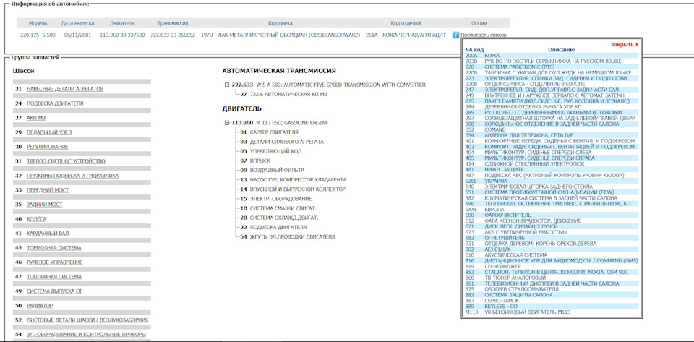Select option row 810 АКУСТИЧЕСКАЯ СИСТЕМА
694x342 pixels.
click(x=552, y=255)
